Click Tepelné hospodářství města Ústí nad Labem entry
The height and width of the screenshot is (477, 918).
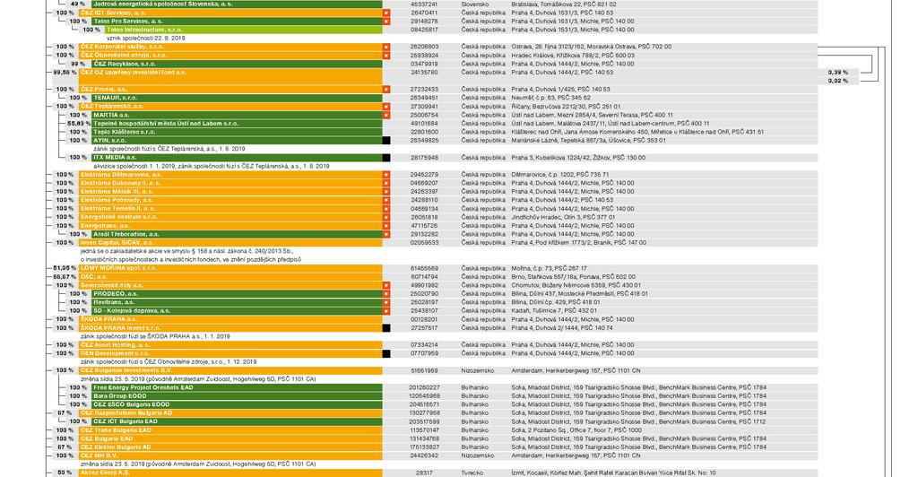[237, 124]
